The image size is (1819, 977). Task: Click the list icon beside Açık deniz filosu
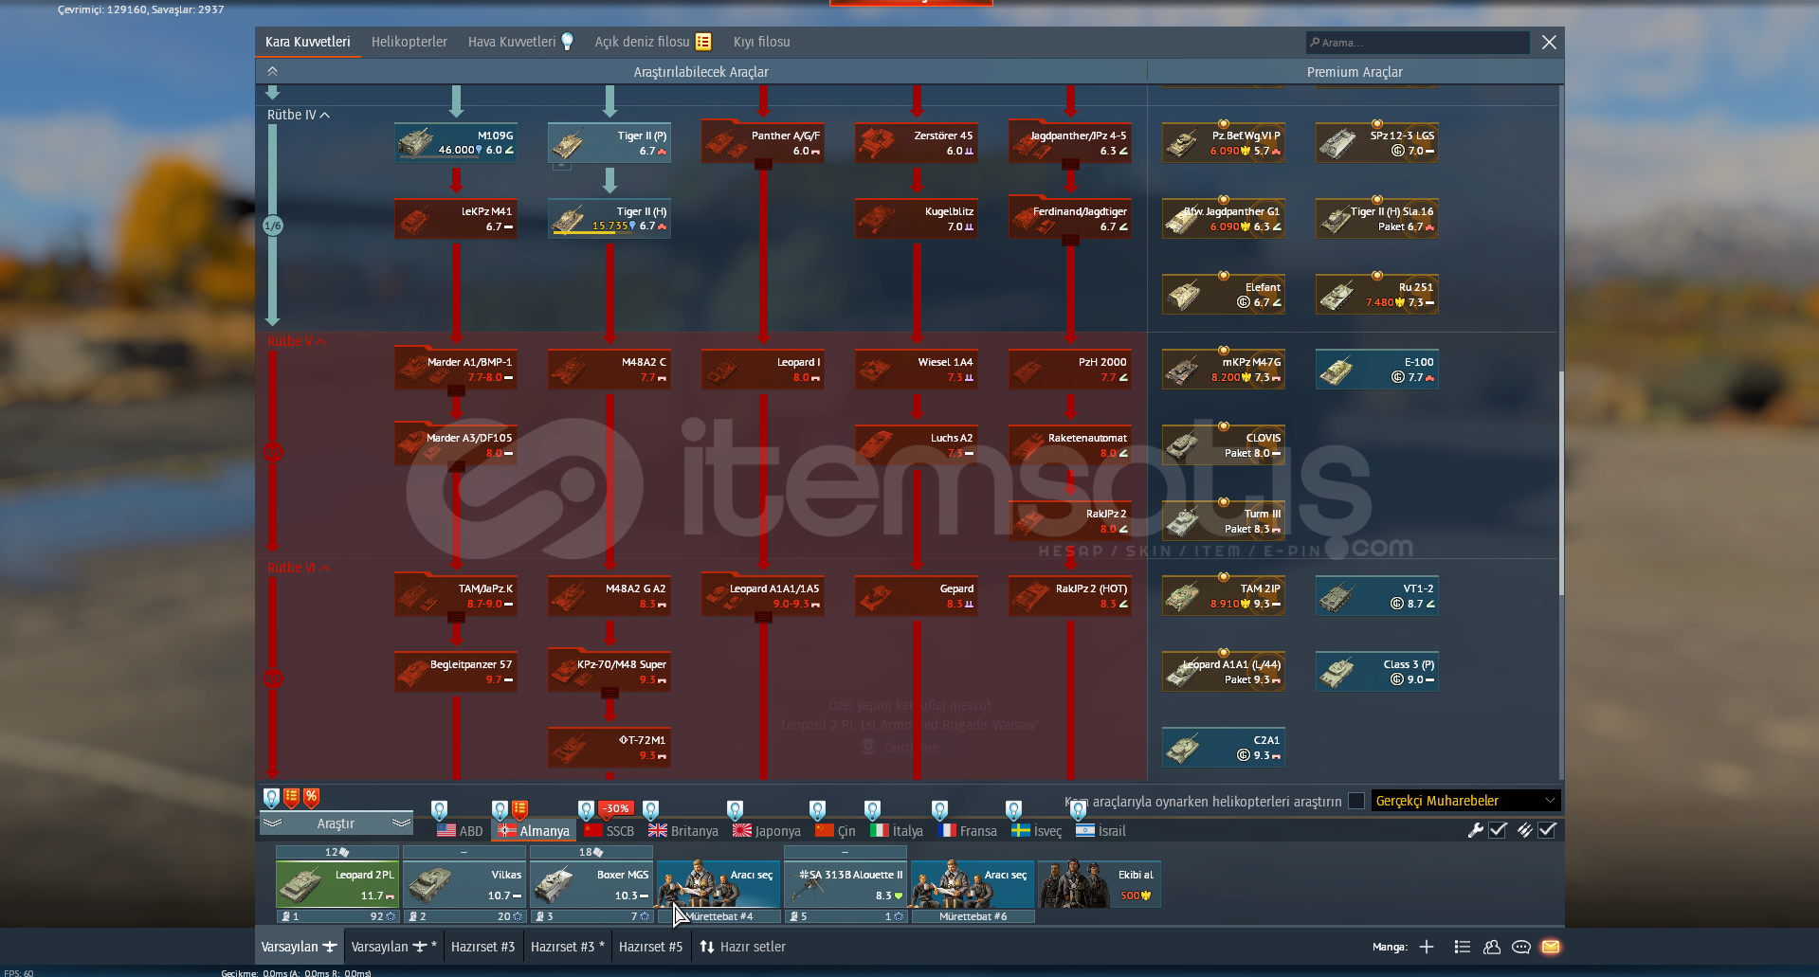pyautogui.click(x=703, y=42)
